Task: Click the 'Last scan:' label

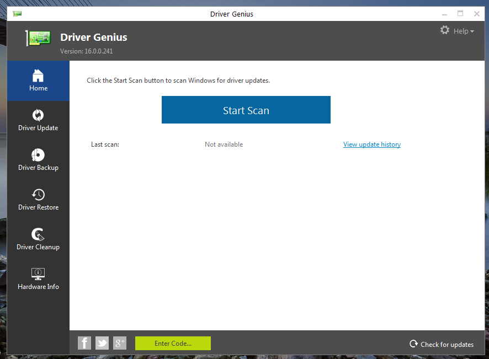Action: 105,144
